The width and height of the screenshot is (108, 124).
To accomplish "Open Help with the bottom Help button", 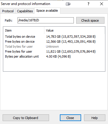I will [x=95, y=118].
